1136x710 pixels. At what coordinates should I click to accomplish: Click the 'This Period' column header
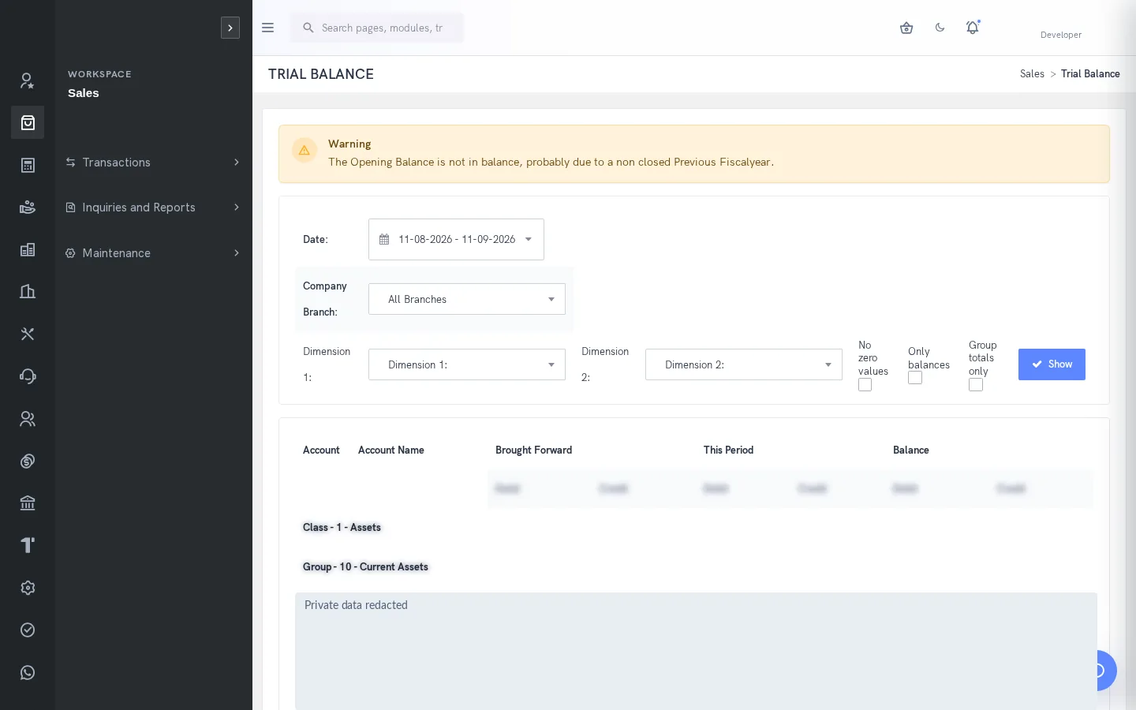728,450
